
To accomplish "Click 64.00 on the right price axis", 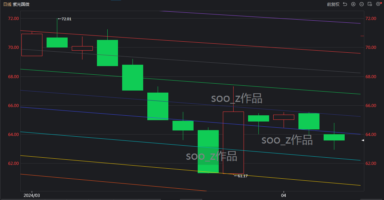I will tap(371, 135).
